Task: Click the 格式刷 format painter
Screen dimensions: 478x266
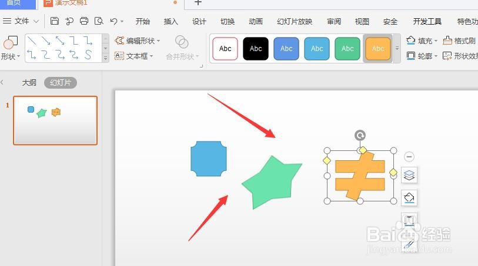Action: (459, 41)
